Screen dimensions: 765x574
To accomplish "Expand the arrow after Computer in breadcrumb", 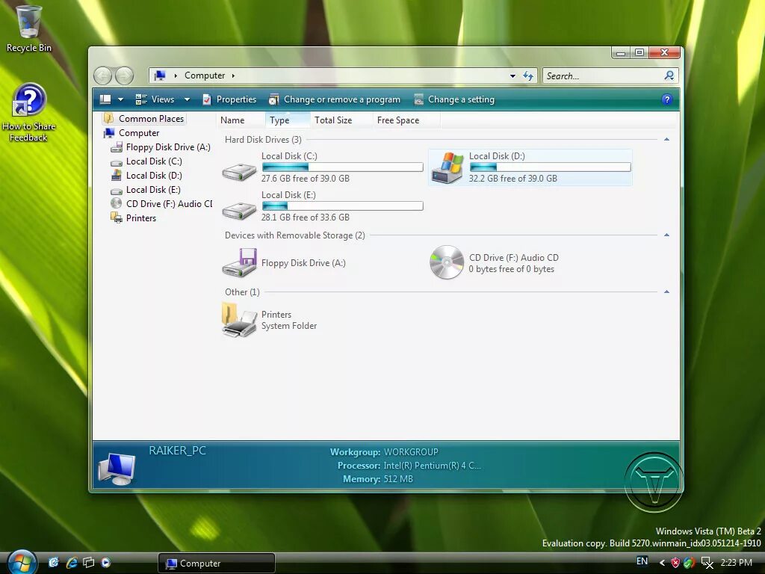I will tap(233, 75).
